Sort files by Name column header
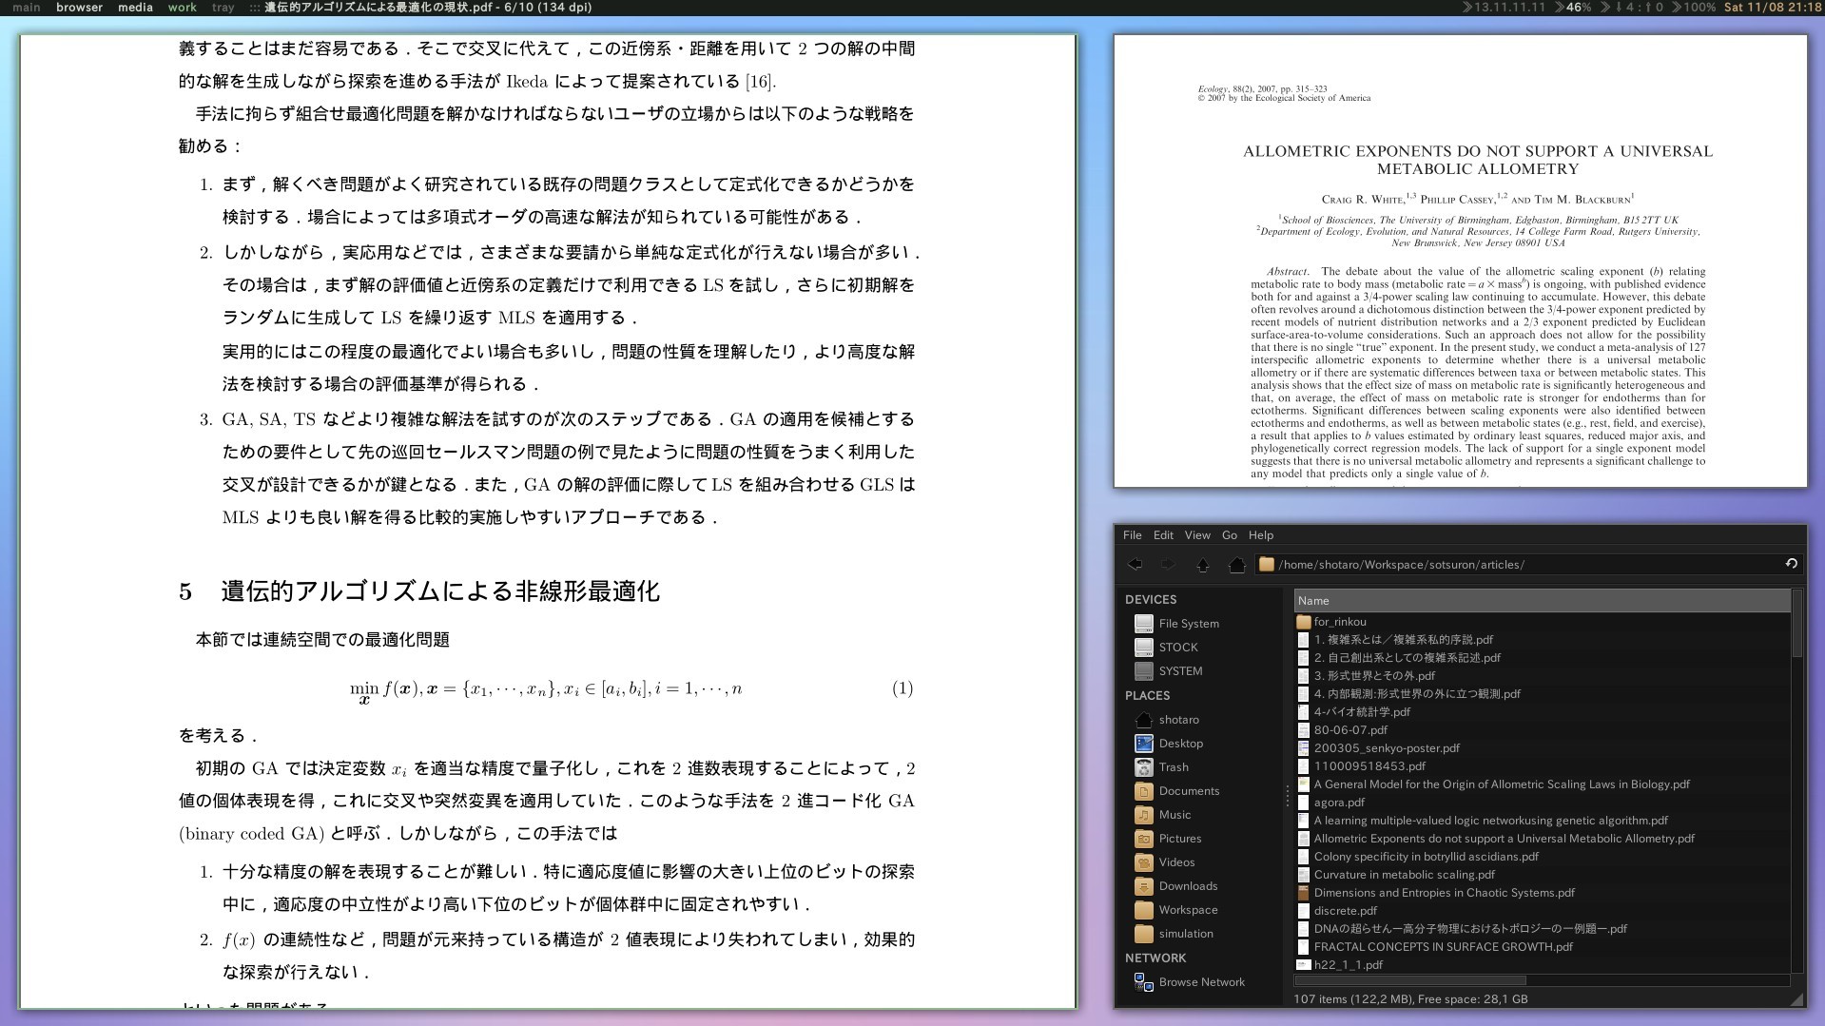 1541,601
